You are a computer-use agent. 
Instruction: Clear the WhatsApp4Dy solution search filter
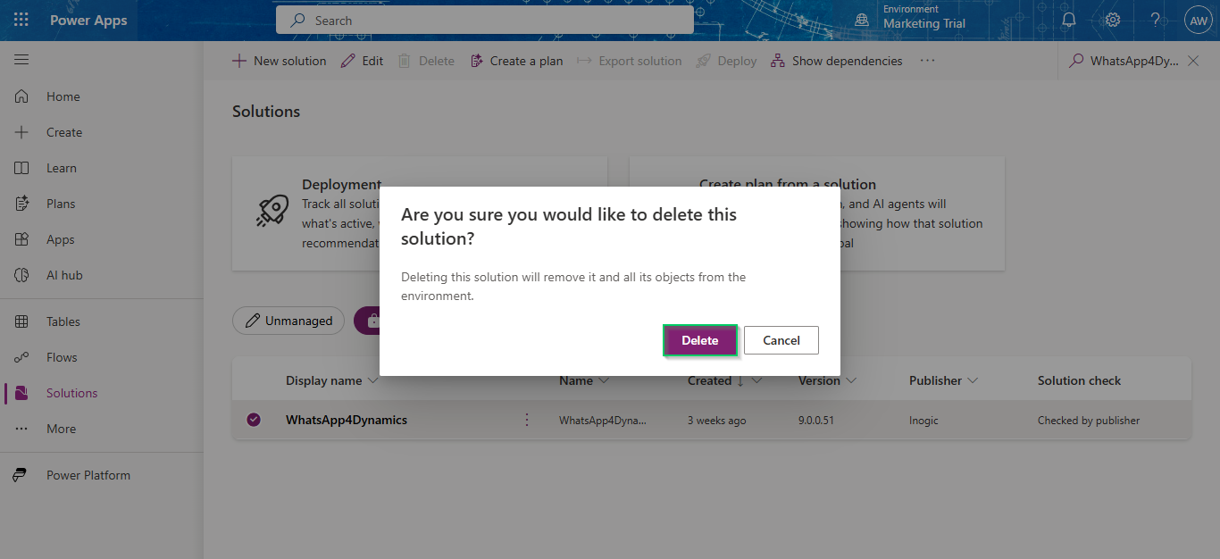(x=1193, y=61)
